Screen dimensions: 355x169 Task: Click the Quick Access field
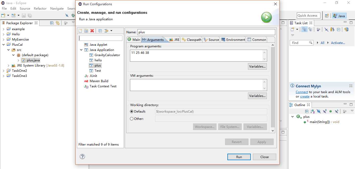(308, 16)
